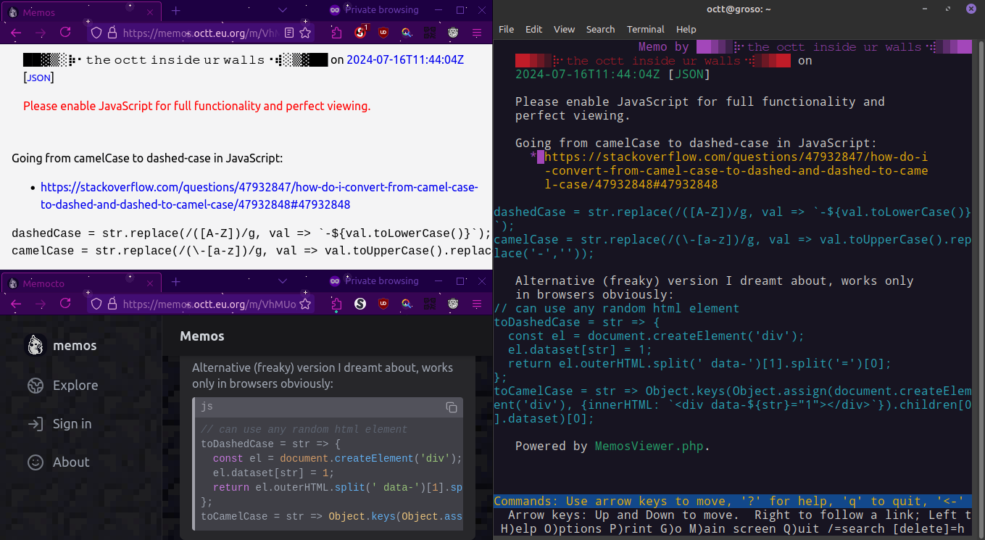Open Sign in from memos sidebar
This screenshot has height=540, width=985.
(x=59, y=424)
